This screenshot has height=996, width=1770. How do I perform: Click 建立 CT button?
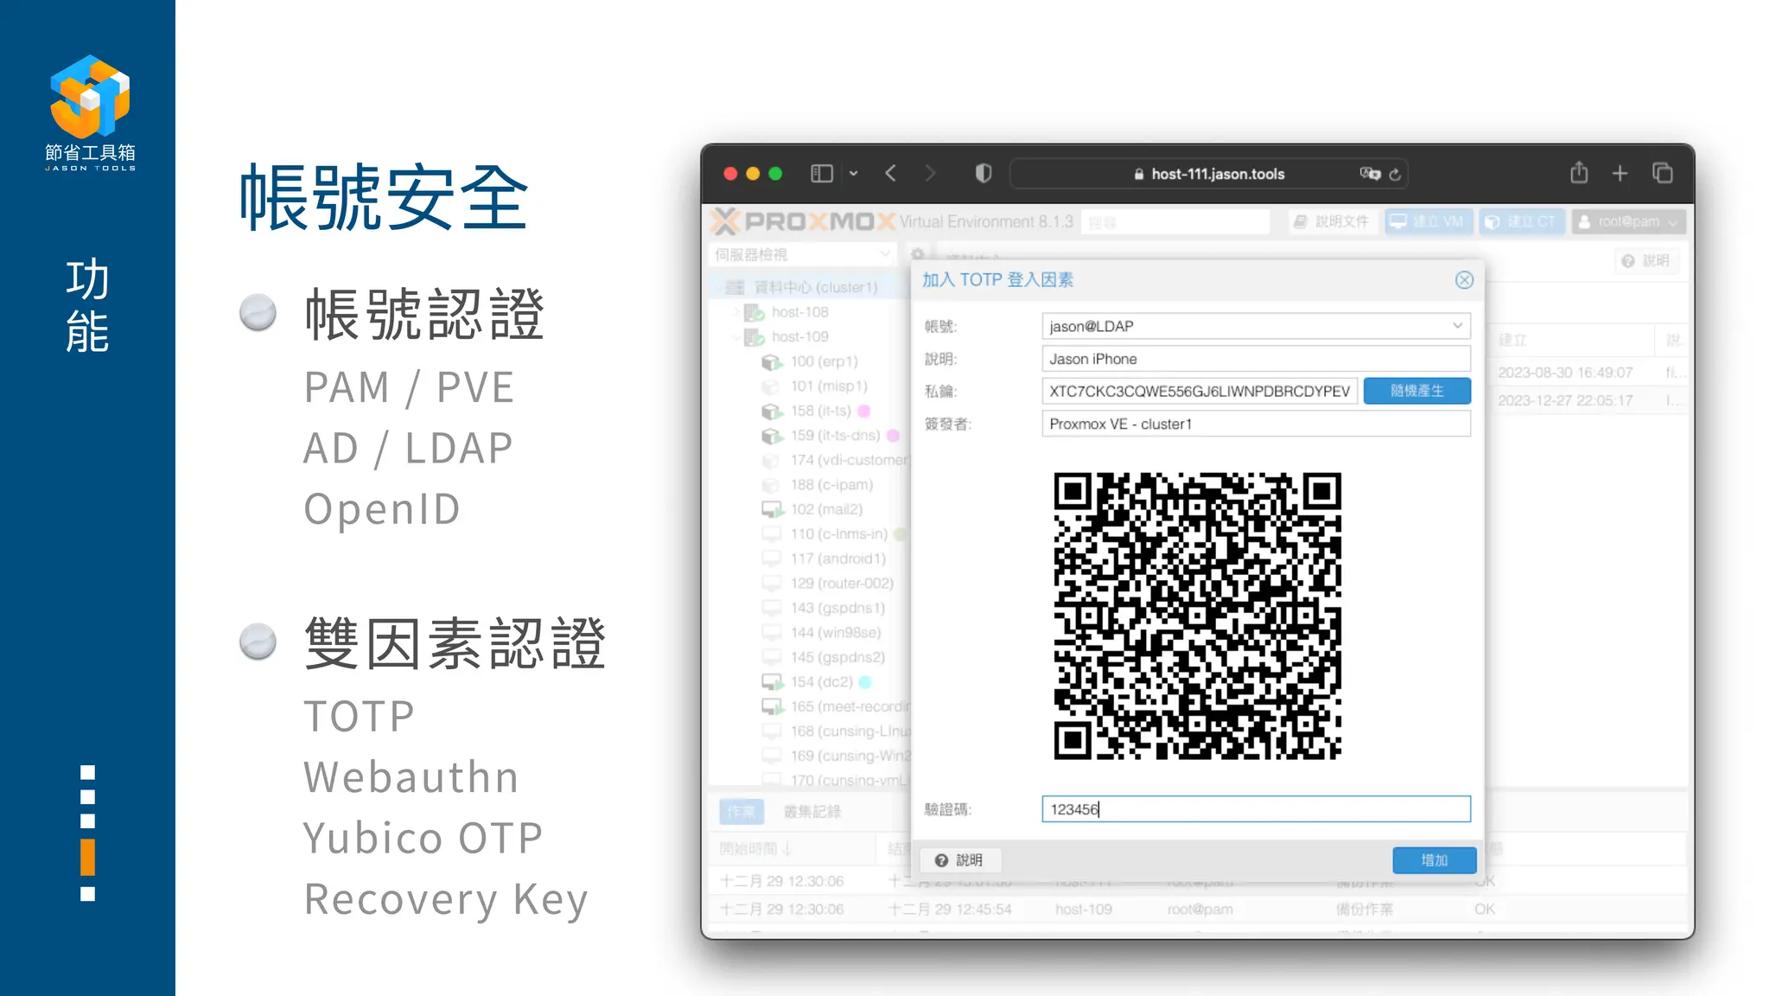[x=1520, y=222]
